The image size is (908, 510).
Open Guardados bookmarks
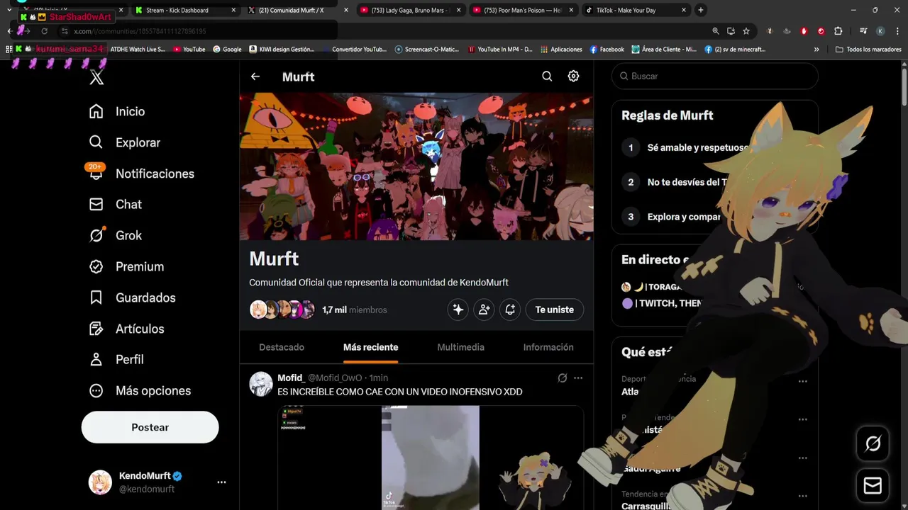pos(132,297)
